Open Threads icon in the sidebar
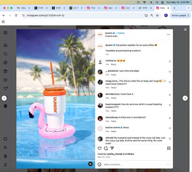Screen dimensions: 192x172 point(5,156)
